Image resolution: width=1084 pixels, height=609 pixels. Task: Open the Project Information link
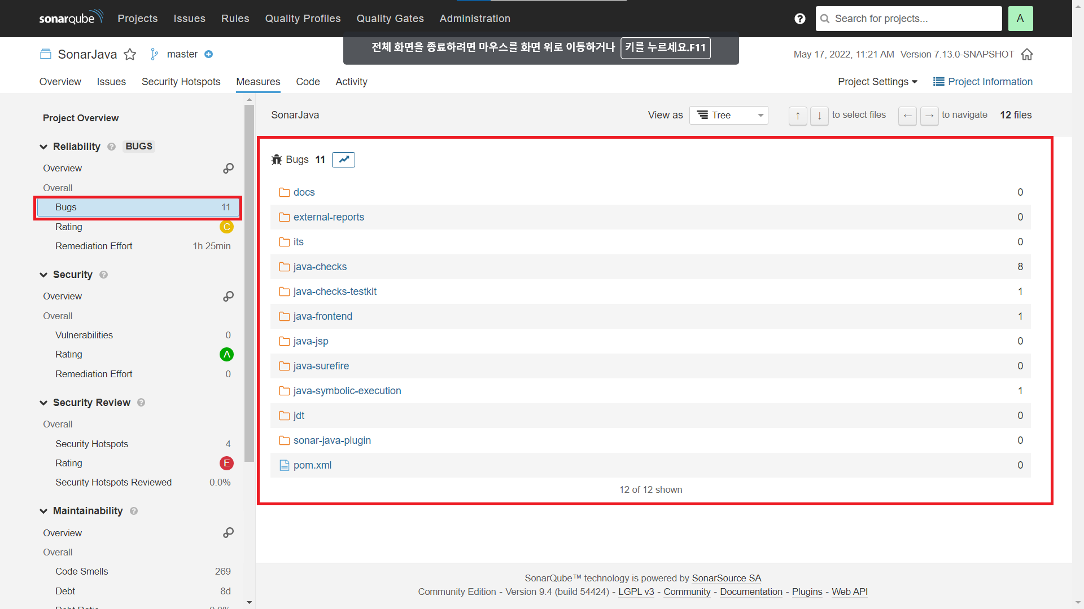point(982,82)
